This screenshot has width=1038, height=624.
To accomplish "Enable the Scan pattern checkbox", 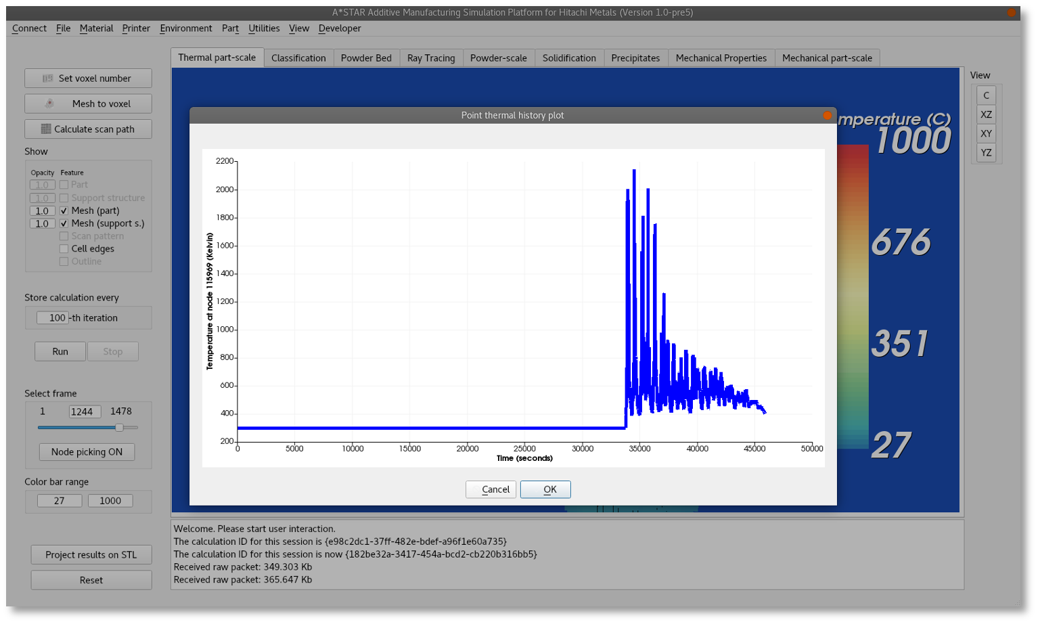I will [64, 236].
